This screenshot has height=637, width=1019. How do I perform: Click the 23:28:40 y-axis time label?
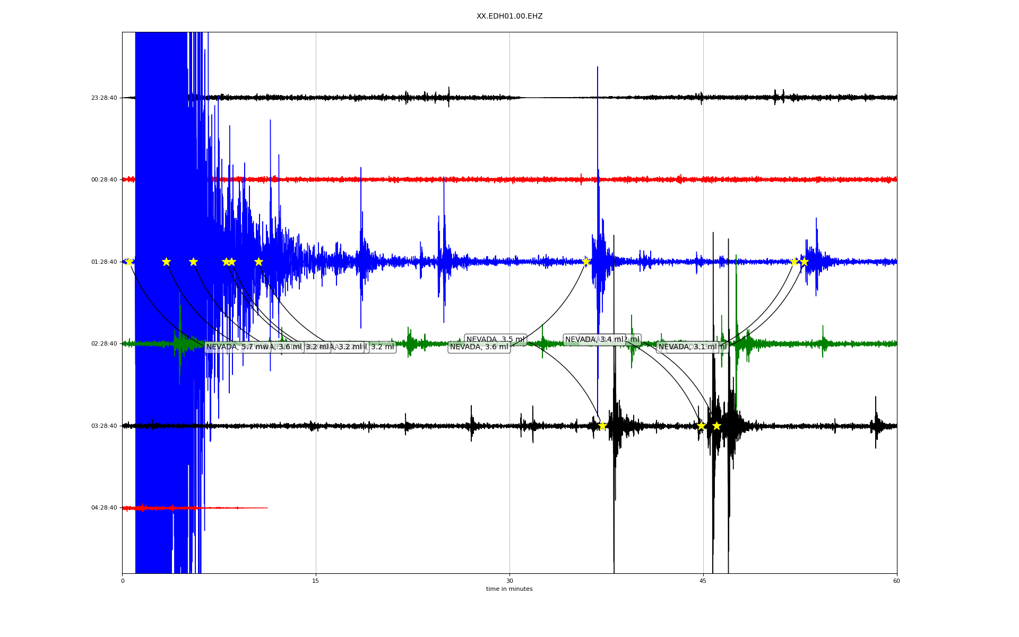[104, 98]
